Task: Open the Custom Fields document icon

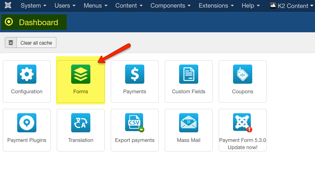Action: pos(189,74)
